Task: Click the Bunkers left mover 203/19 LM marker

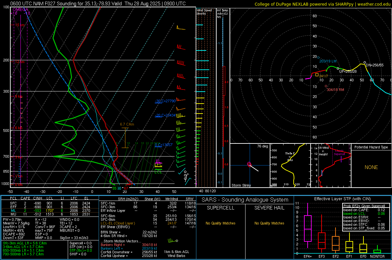Action: click(319, 58)
